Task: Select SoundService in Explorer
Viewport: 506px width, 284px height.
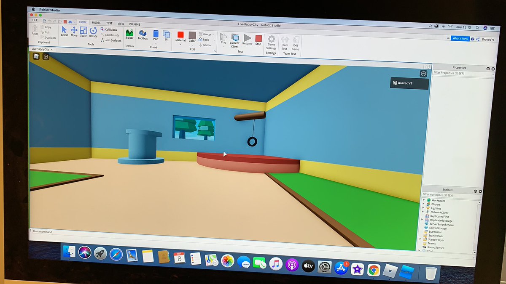Action: pos(433,247)
